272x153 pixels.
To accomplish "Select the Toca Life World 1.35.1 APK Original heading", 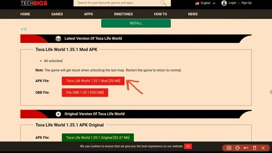I will [70, 125].
